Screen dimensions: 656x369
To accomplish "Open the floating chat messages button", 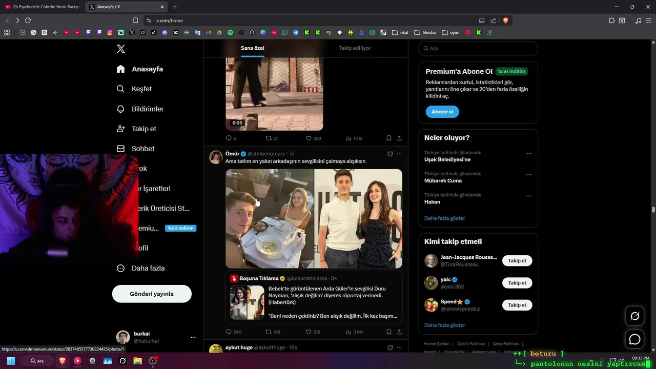I will pos(635,339).
